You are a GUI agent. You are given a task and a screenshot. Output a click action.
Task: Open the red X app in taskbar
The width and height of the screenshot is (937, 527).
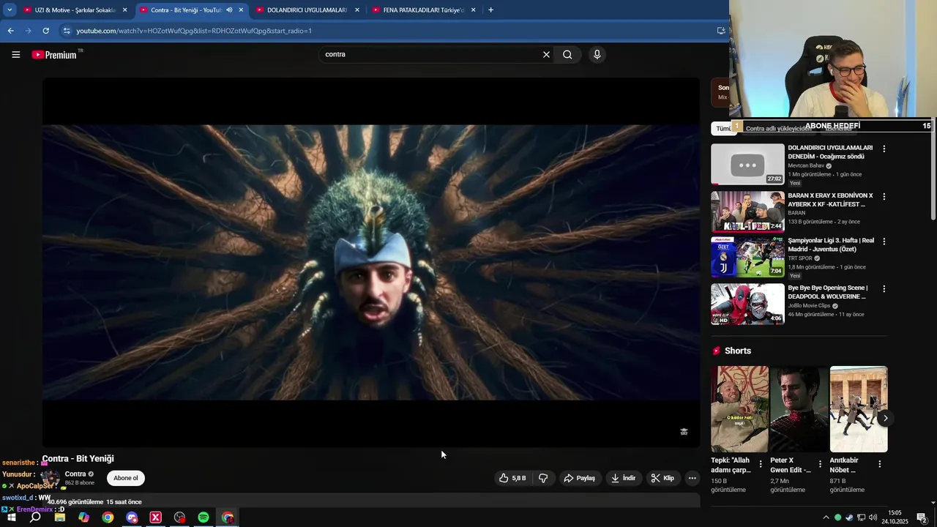point(155,517)
